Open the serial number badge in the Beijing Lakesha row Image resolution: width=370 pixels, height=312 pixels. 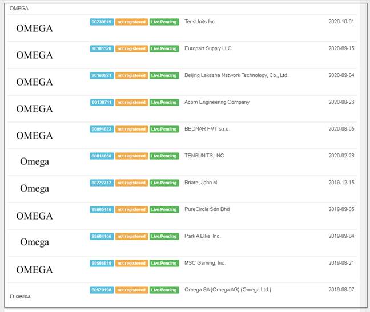(102, 76)
